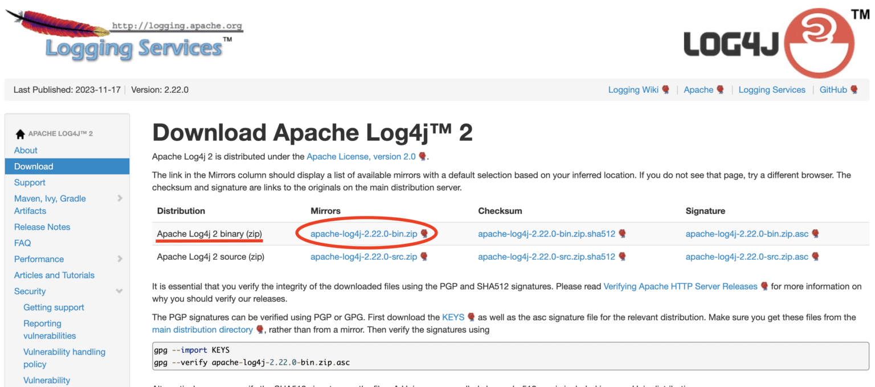Click the red icon beside Logging Wiki
This screenshot has width=875, height=387.
pos(665,89)
